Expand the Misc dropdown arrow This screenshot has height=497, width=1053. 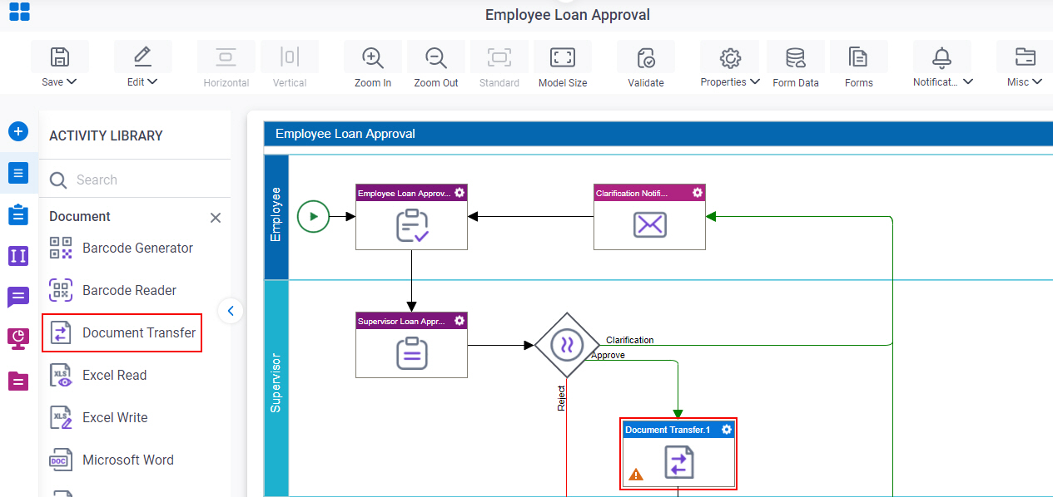point(1037,81)
